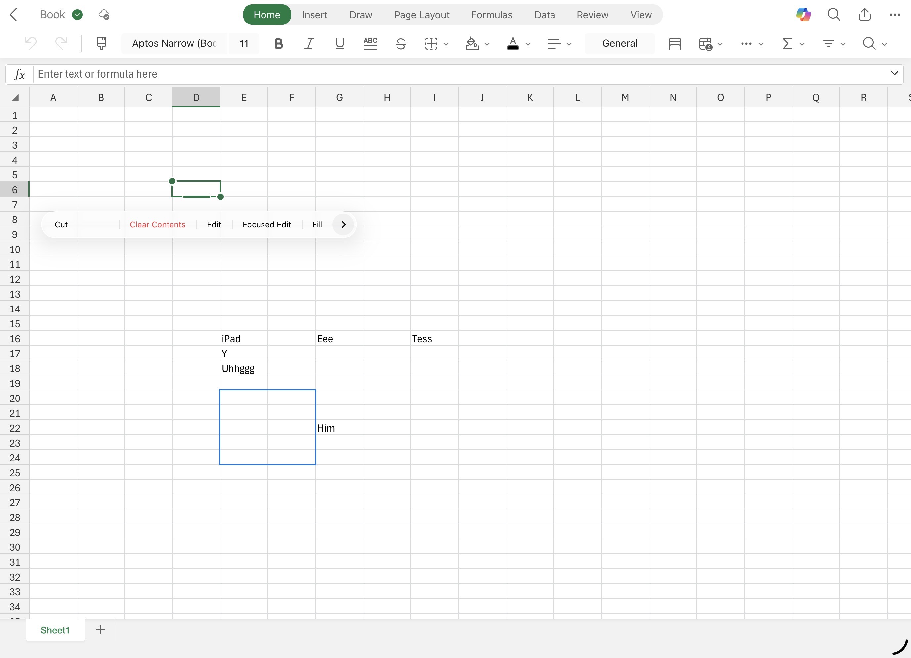Expand the font color dropdown arrow
911x658 pixels.
528,44
